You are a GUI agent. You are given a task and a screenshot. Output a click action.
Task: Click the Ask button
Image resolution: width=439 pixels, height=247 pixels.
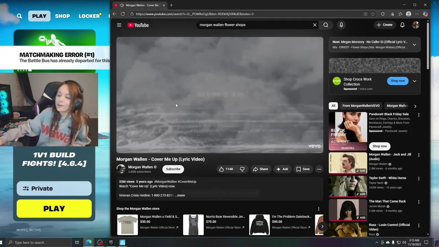point(282,169)
